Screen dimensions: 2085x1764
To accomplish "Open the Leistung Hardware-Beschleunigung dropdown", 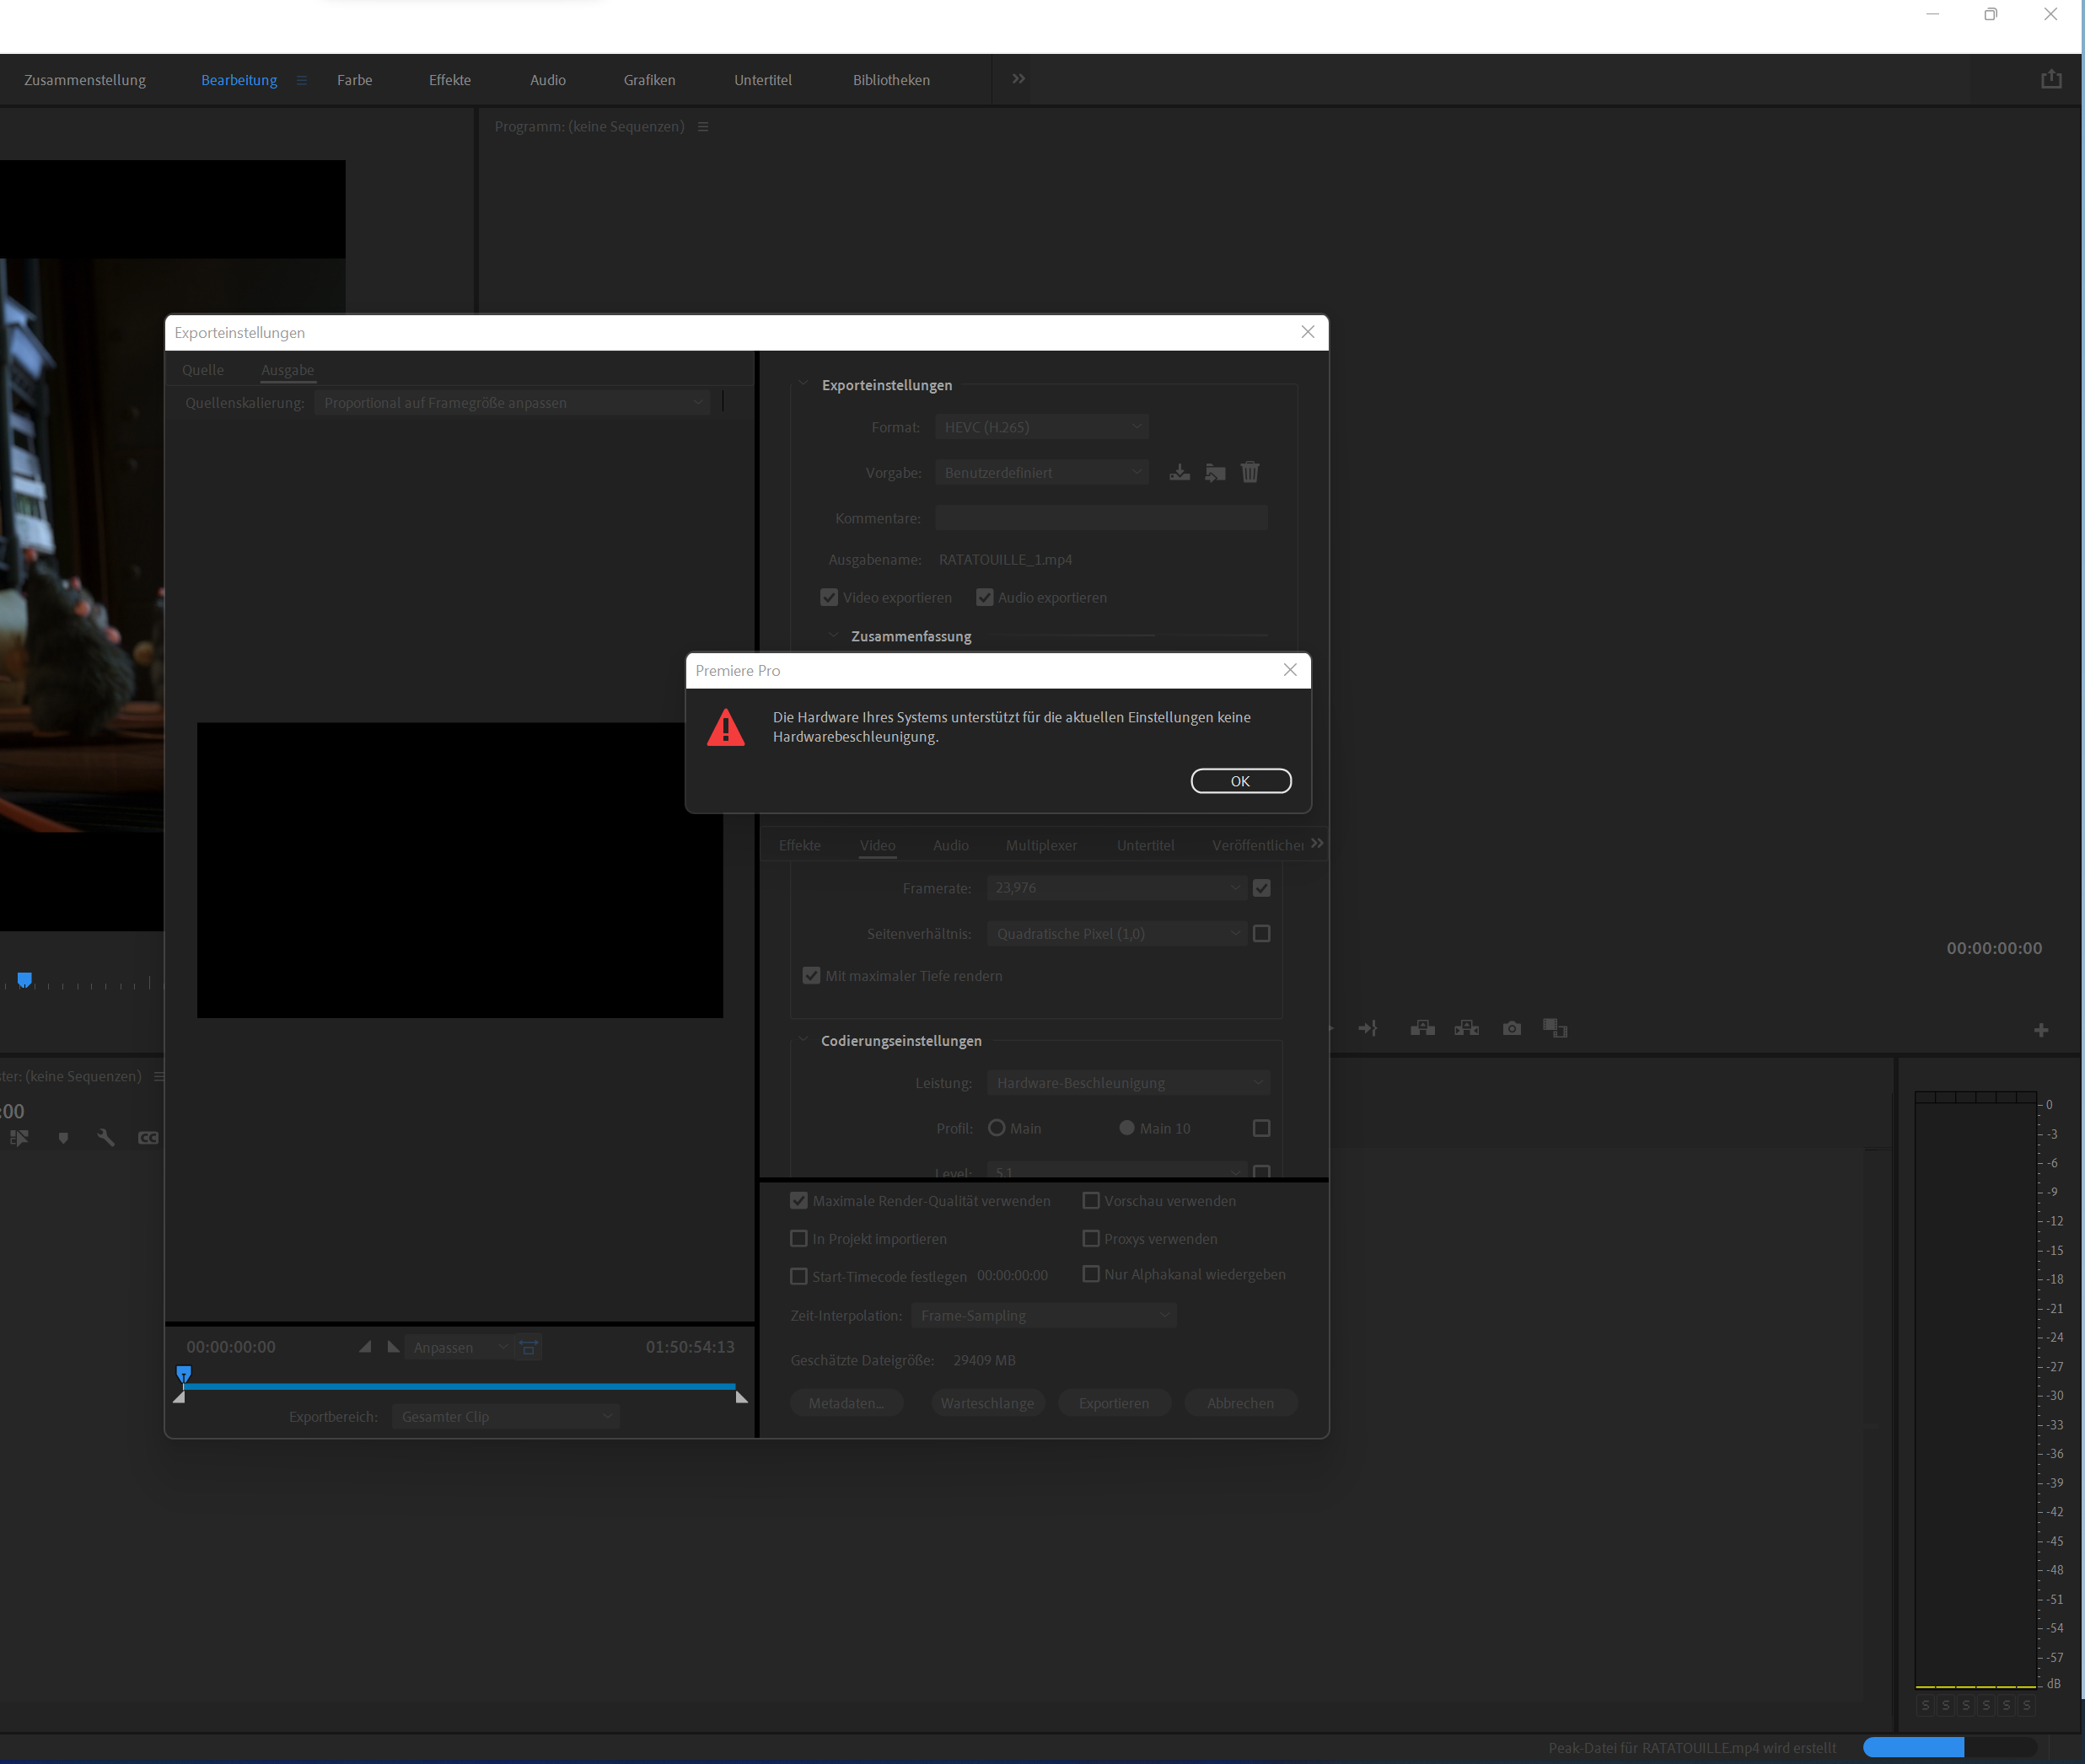I will point(1127,1083).
